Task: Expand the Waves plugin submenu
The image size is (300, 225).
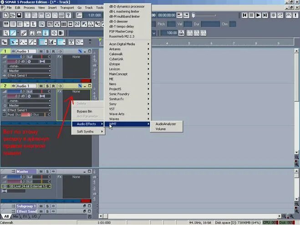Action: coord(127,119)
